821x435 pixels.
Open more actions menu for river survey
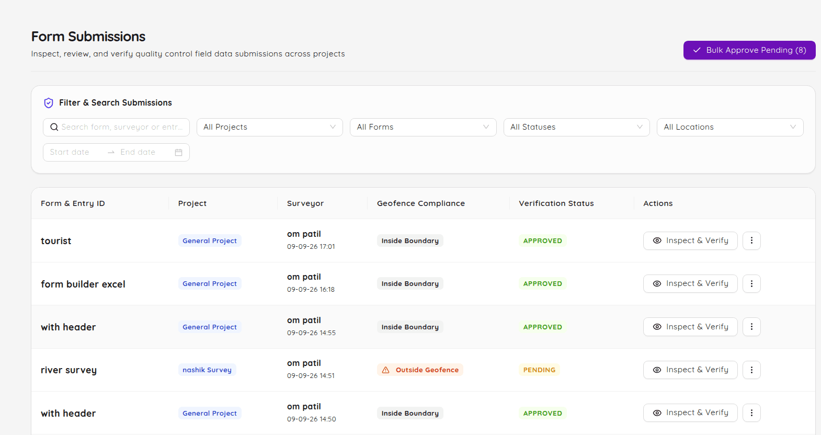751,370
